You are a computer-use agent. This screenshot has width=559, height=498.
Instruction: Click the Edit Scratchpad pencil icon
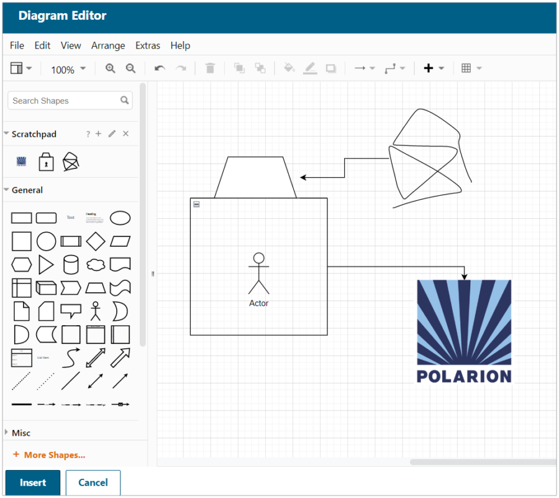point(111,134)
